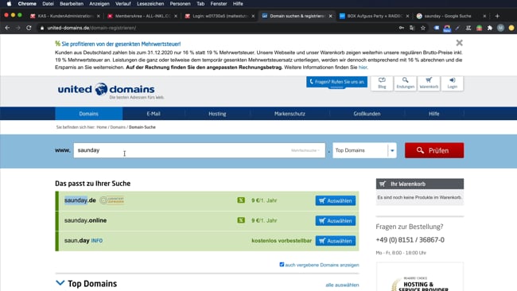The image size is (517, 291).
Task: Open the Blog icon in header
Action: click(382, 83)
